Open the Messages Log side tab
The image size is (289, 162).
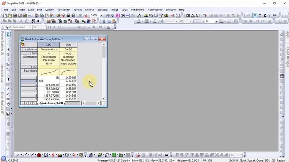(2, 73)
